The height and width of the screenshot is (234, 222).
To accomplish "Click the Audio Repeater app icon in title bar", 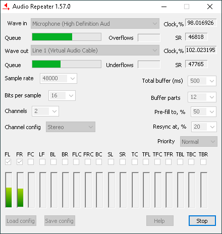I will coord(6,7).
